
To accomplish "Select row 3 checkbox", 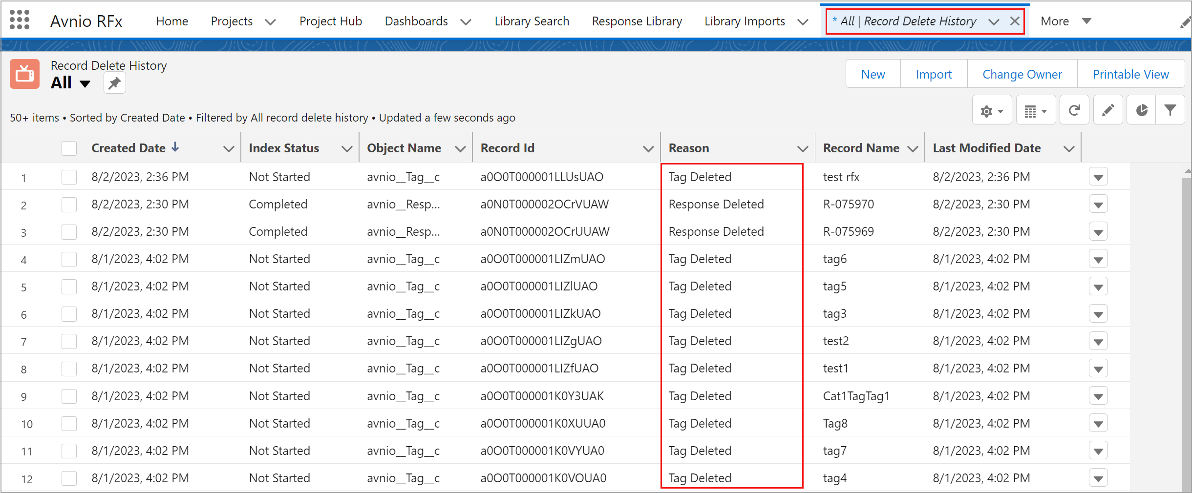I will coord(69,232).
